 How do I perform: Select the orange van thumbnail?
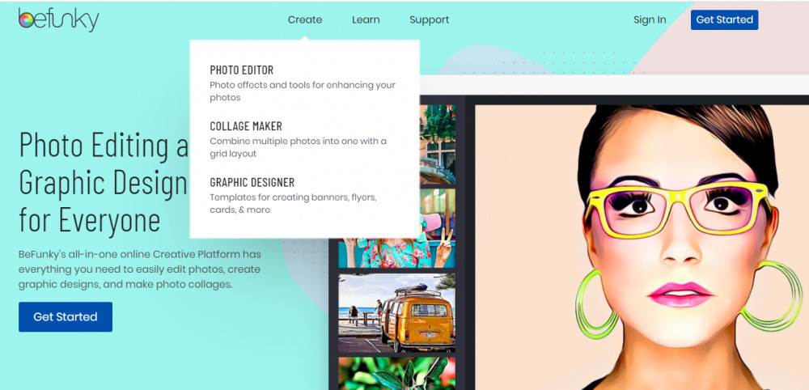click(x=396, y=313)
